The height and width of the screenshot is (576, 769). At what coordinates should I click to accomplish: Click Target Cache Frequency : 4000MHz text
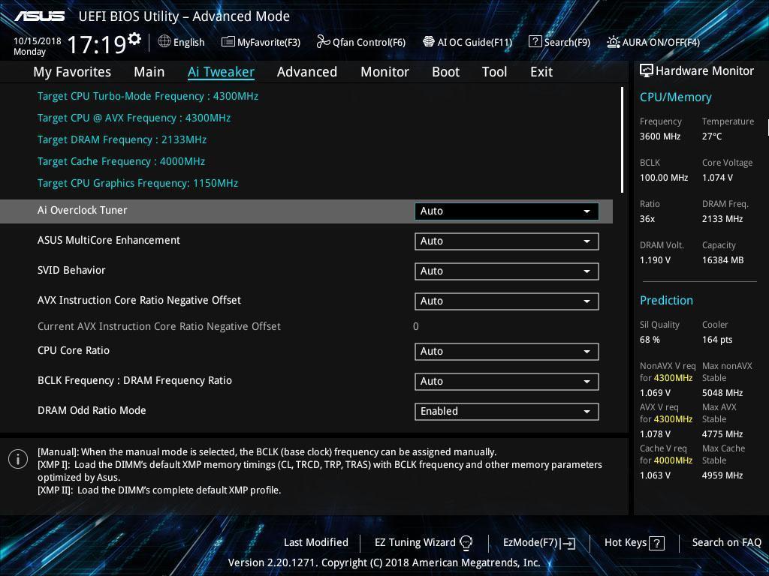121,161
